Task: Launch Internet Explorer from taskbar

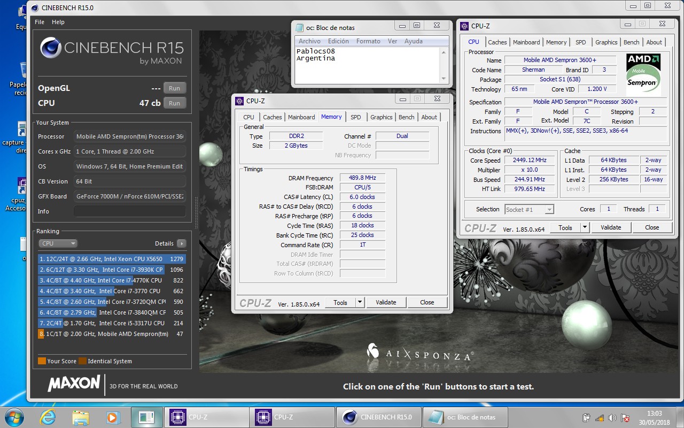Action: point(49,417)
